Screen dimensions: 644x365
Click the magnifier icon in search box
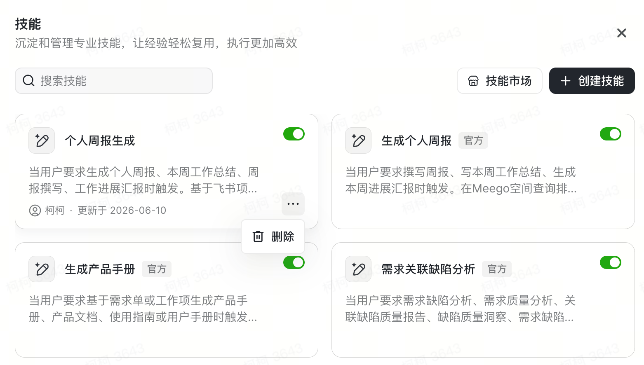pyautogui.click(x=28, y=80)
